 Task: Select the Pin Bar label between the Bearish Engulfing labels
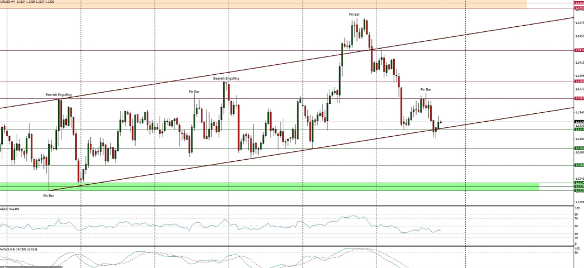[194, 91]
